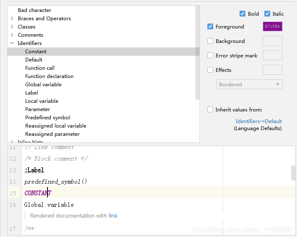Image resolution: width=297 pixels, height=237 pixels.
Task: Select Bad character in the list
Action: [34, 10]
